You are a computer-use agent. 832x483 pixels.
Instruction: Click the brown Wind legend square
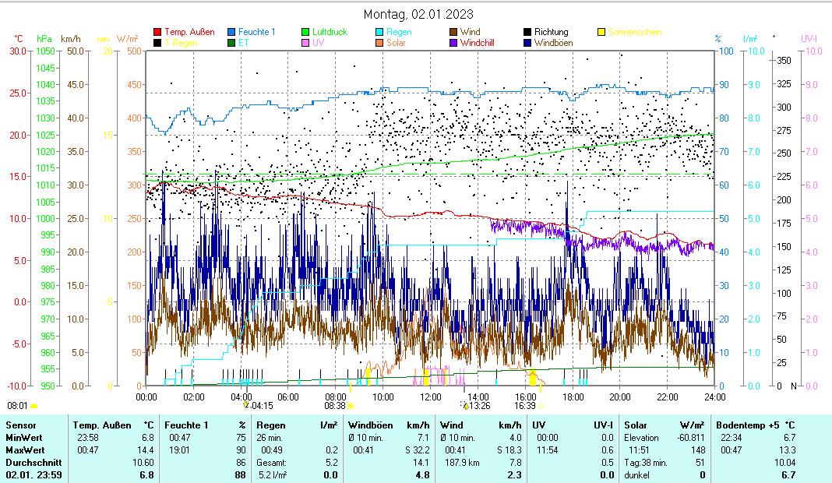pyautogui.click(x=453, y=33)
